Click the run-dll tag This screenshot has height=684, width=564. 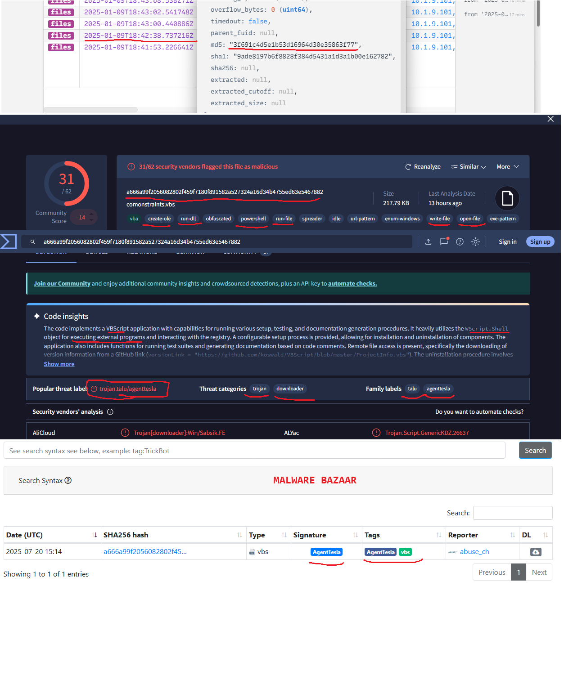[188, 219]
